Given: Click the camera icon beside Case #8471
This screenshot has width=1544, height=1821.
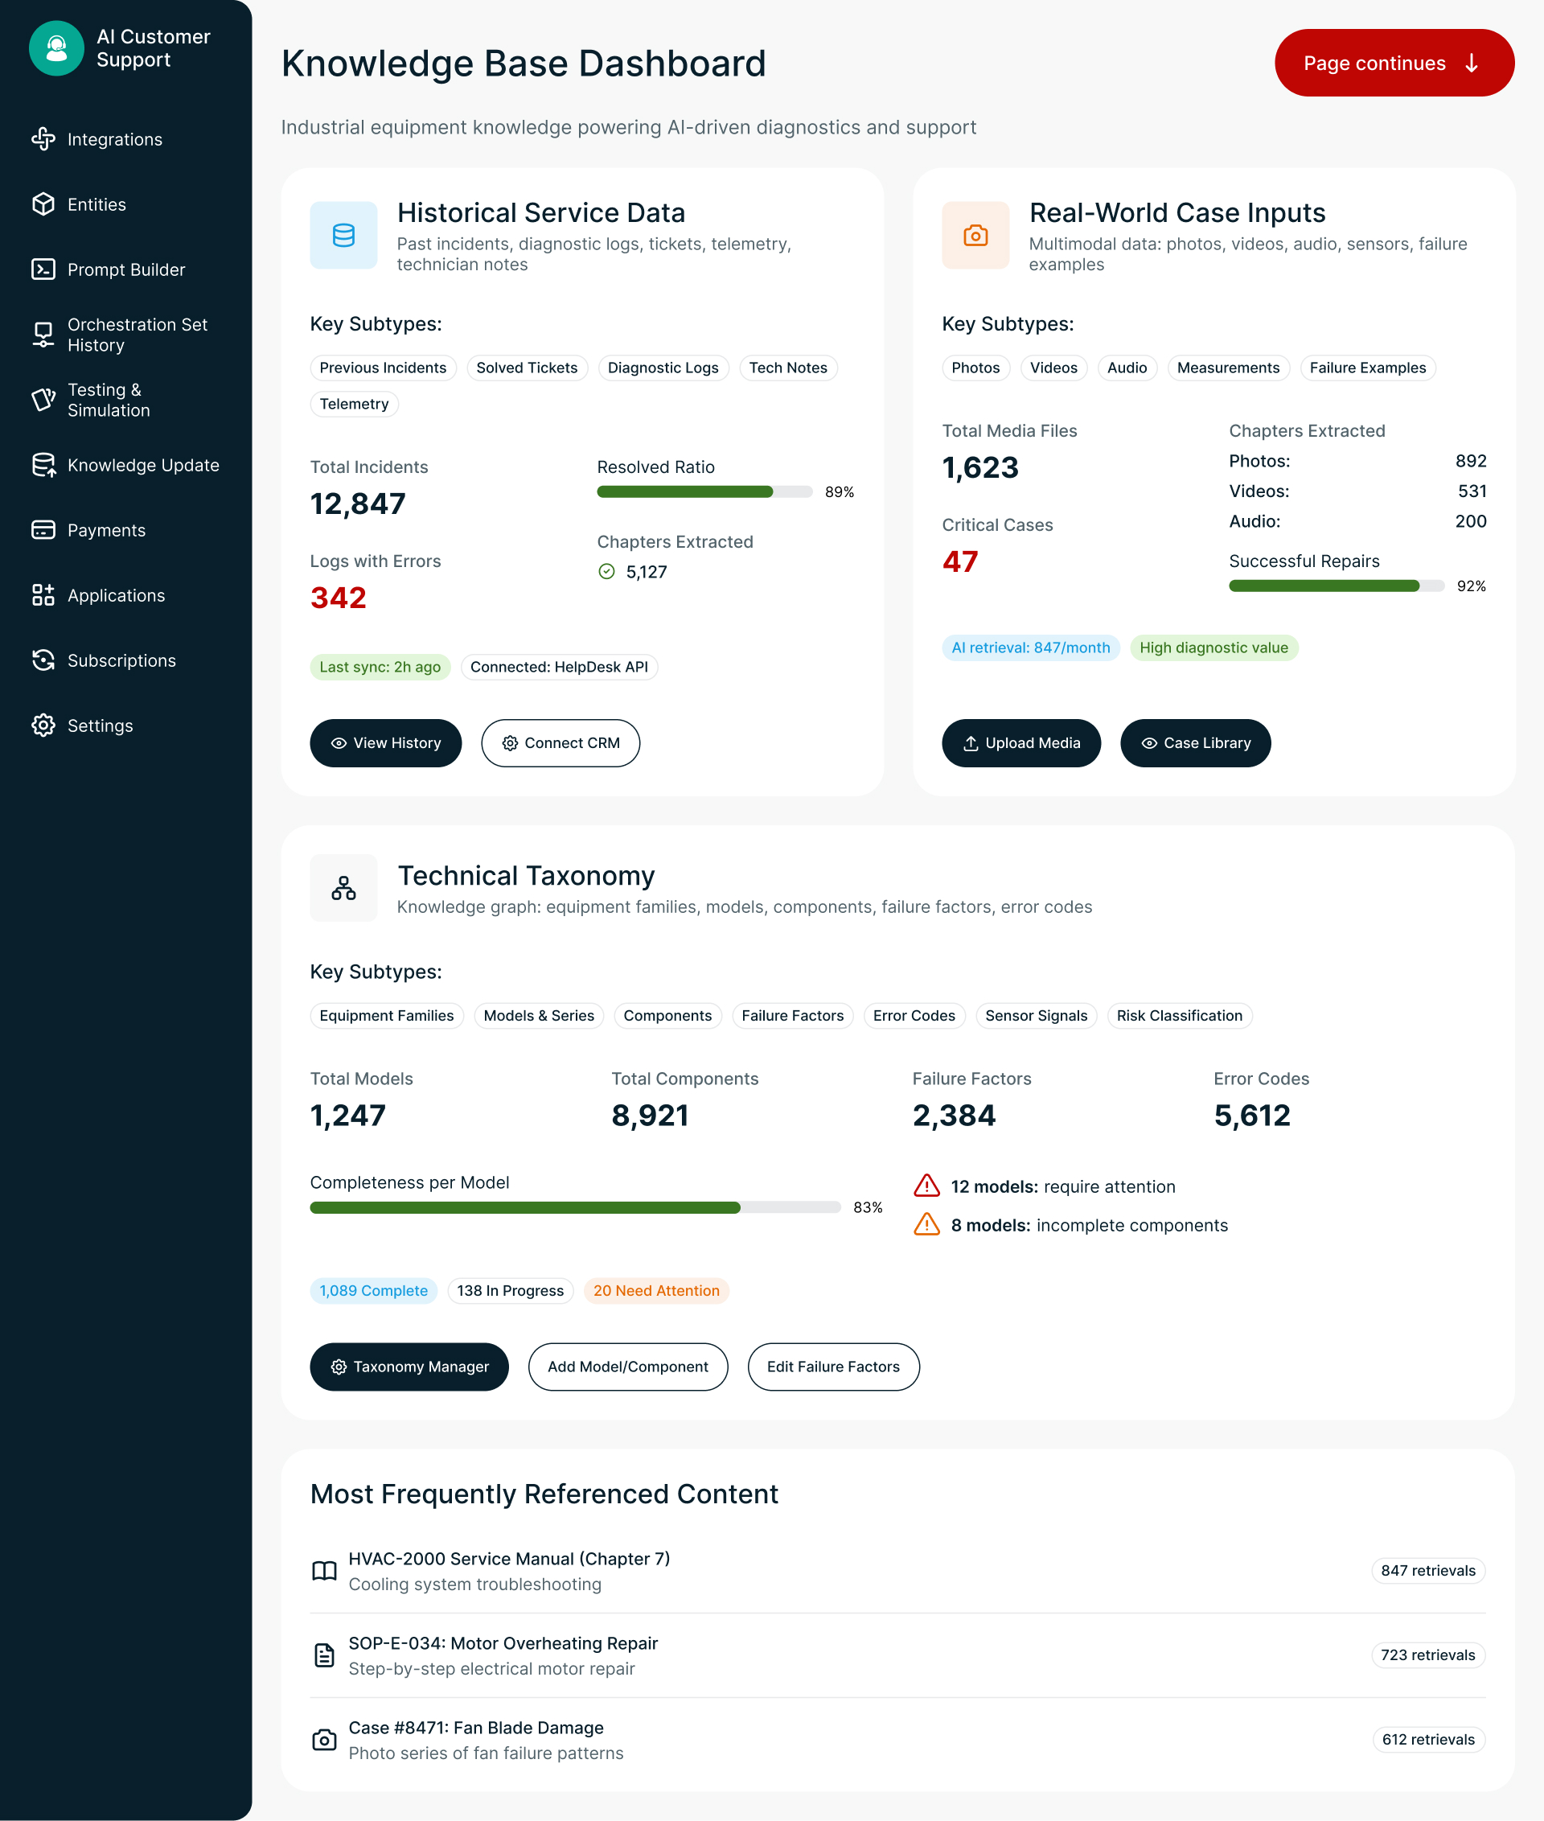Looking at the screenshot, I should 324,1740.
